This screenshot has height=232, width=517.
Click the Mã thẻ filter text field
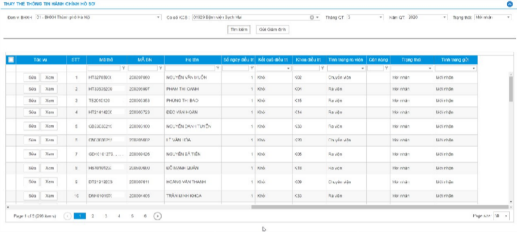click(x=104, y=68)
